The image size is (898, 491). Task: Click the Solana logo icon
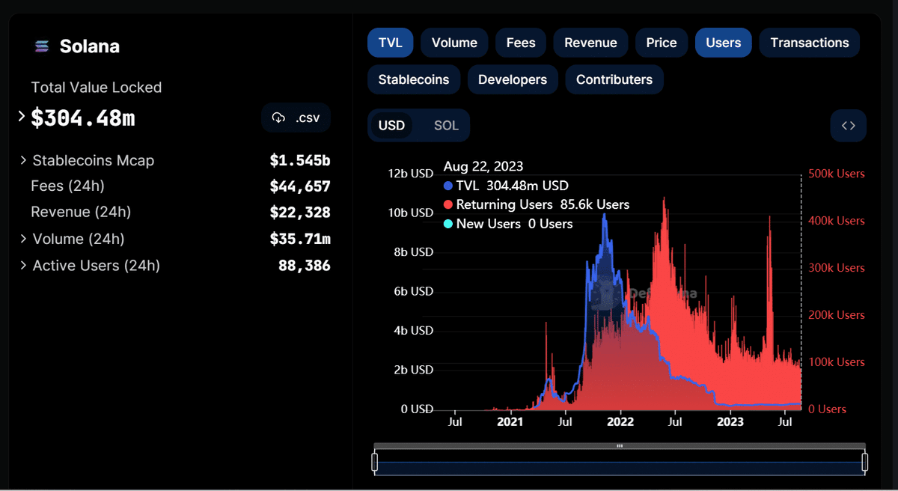42,46
